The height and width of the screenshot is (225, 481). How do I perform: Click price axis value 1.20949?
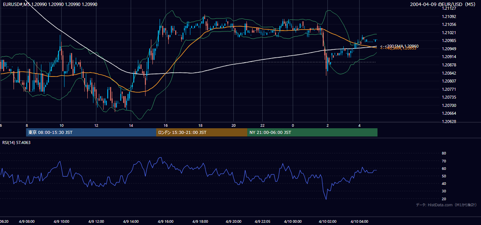[x=449, y=49]
